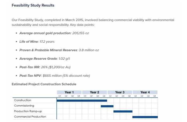Select the Year 2 column header

coord(95,92)
